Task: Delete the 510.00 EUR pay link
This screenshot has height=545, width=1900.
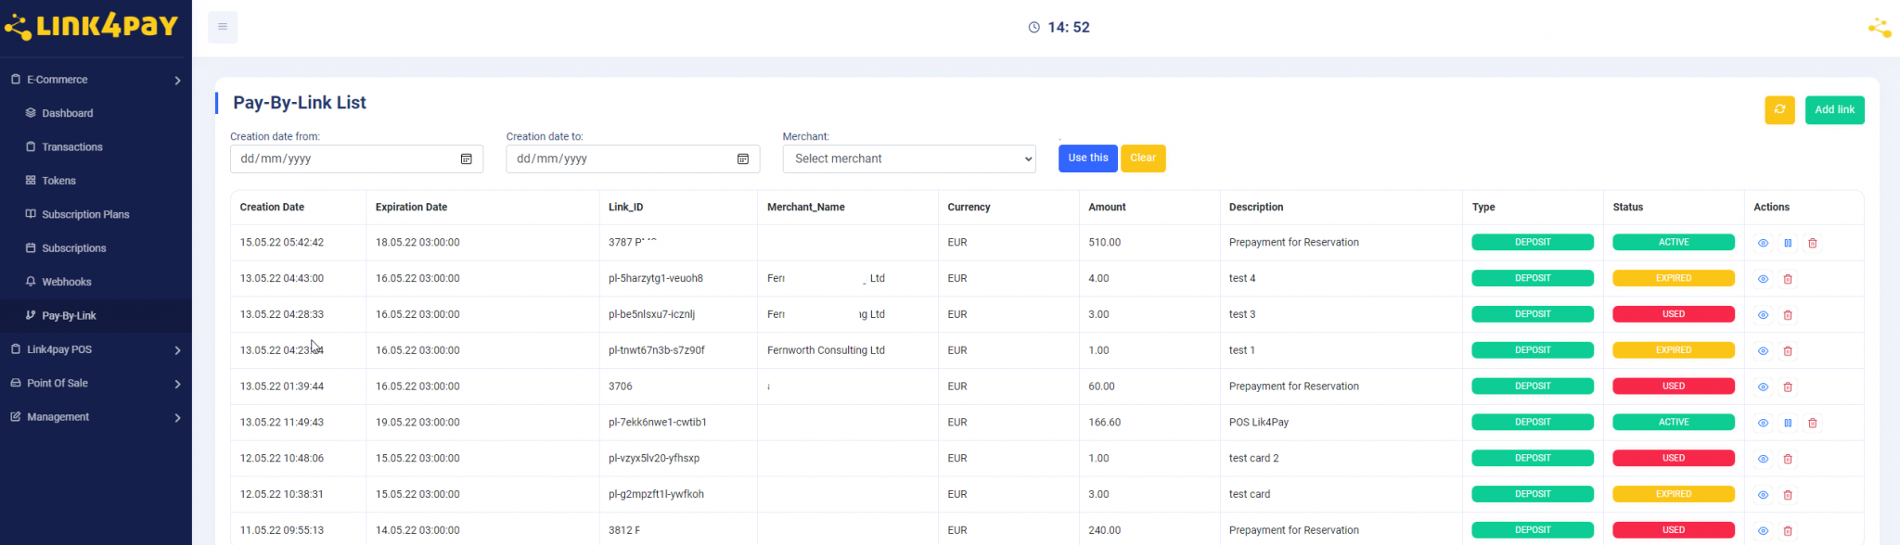Action: click(x=1812, y=243)
